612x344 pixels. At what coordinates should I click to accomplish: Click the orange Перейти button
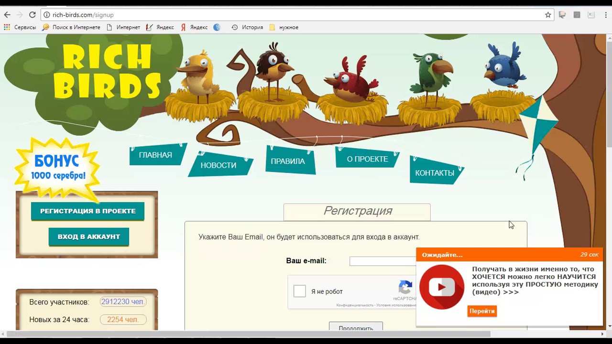pyautogui.click(x=482, y=311)
